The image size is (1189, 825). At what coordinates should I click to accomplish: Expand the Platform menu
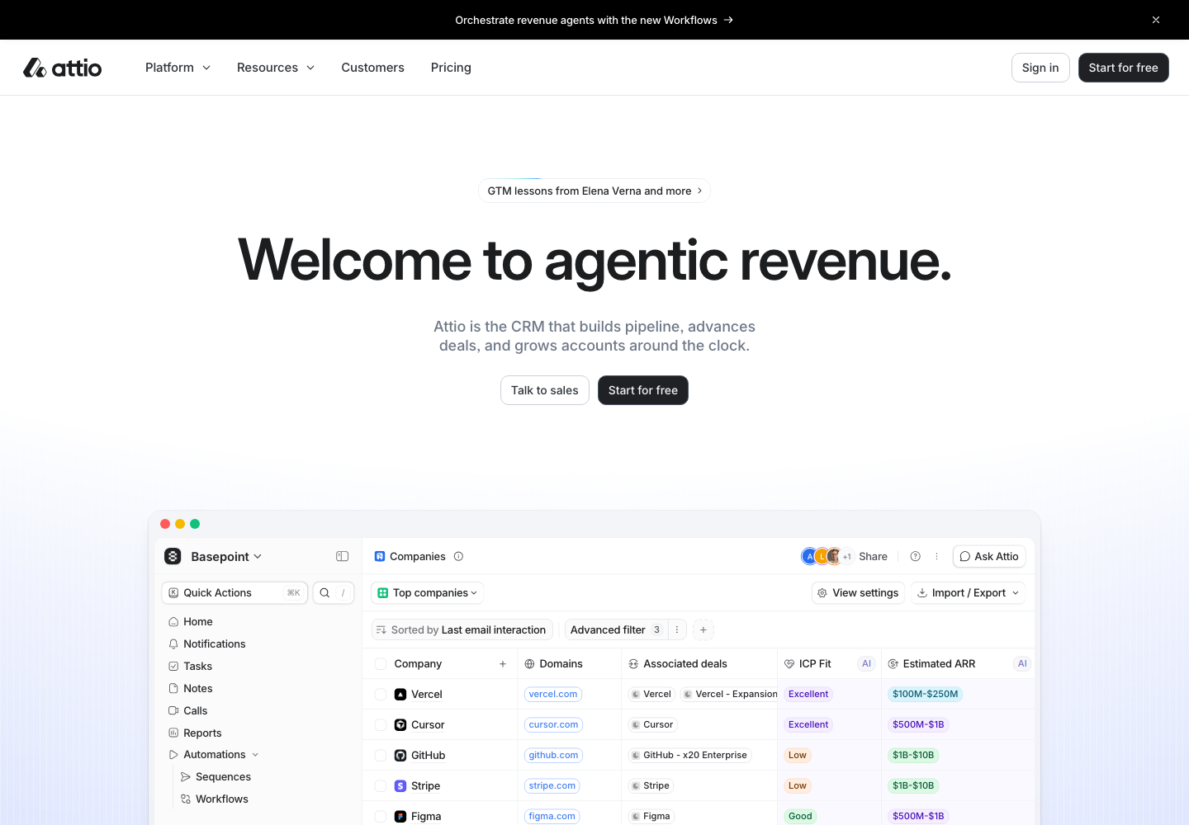click(x=178, y=68)
